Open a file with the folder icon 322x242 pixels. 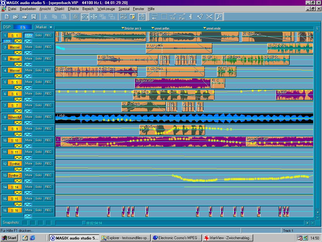point(16,17)
